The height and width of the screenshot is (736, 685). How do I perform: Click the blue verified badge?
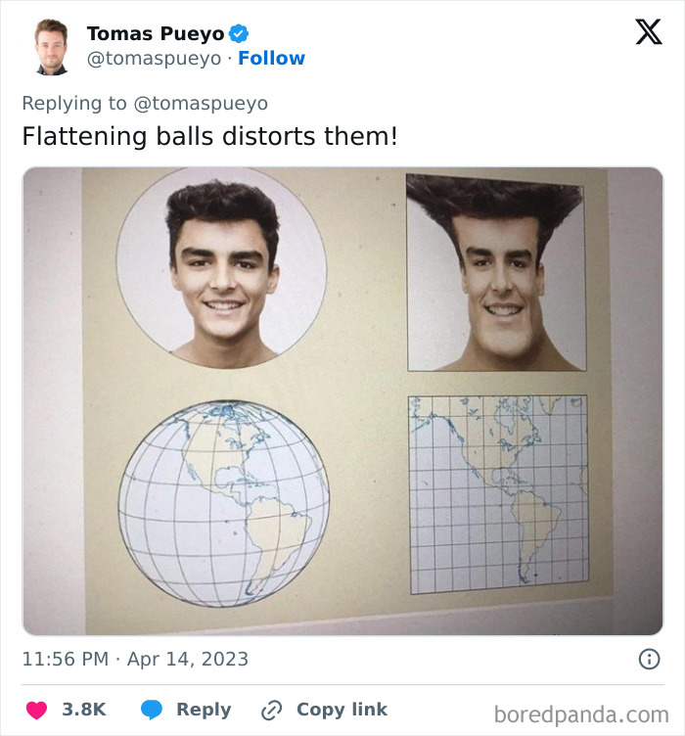click(x=239, y=34)
